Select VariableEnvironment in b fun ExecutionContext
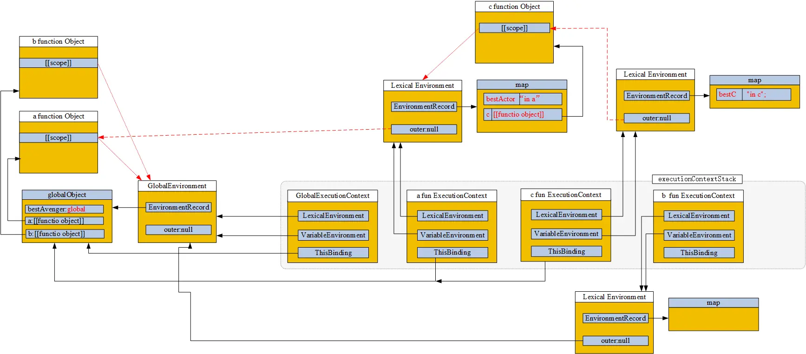The height and width of the screenshot is (354, 806). 699,235
